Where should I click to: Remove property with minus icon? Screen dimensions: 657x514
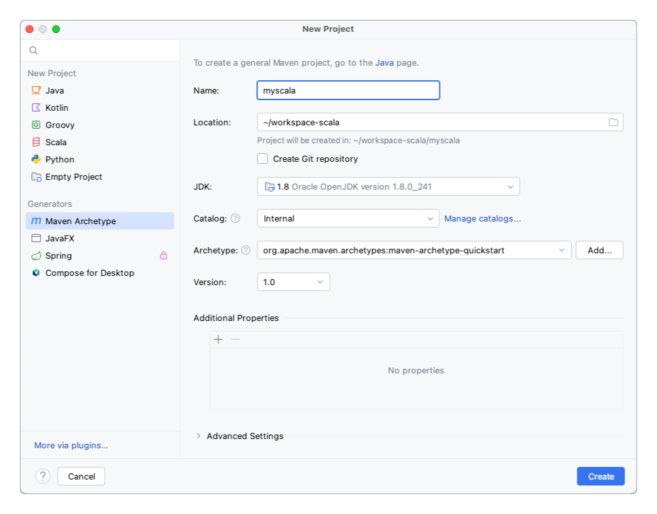click(x=236, y=340)
